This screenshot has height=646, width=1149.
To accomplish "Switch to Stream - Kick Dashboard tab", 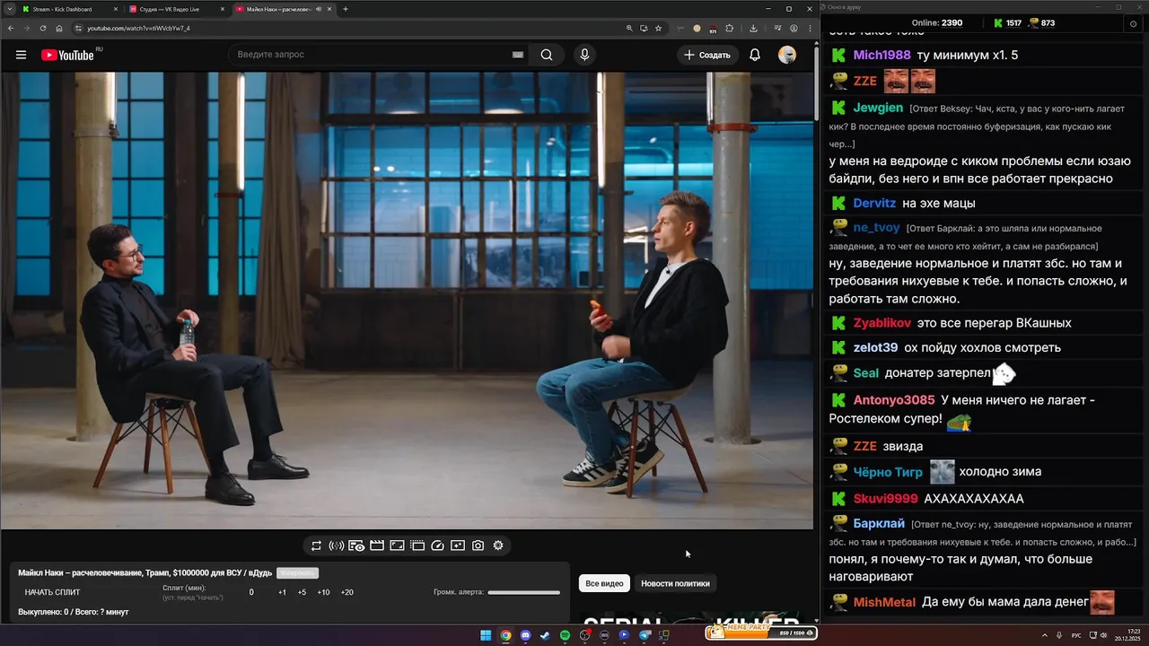I will [x=68, y=9].
